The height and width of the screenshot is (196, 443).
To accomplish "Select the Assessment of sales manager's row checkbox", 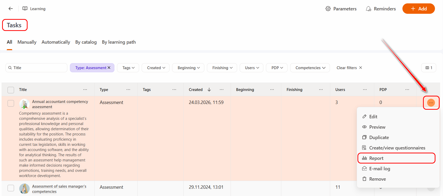I will tap(11, 188).
